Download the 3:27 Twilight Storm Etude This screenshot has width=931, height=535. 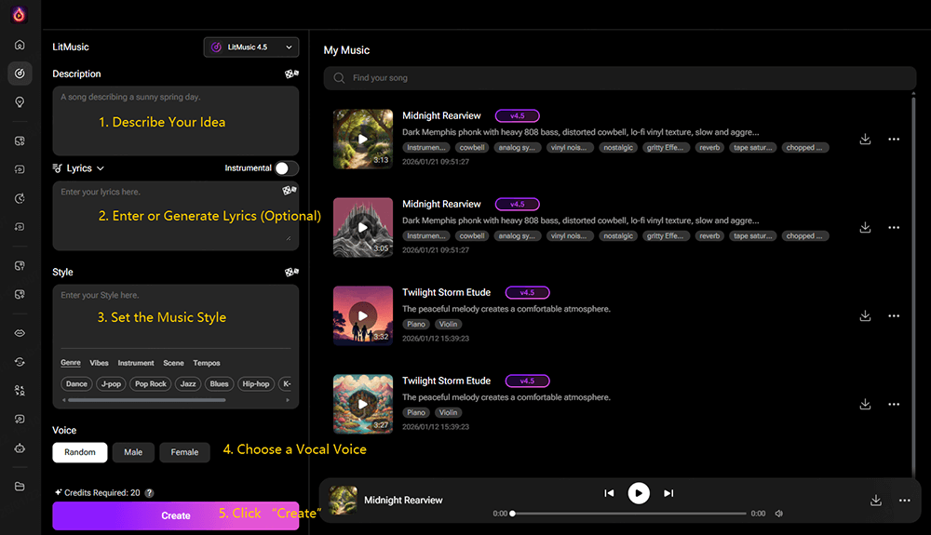[865, 404]
